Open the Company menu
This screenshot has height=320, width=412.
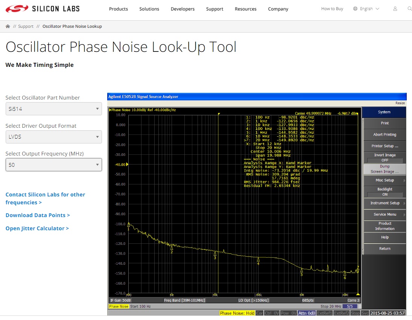[x=278, y=9]
